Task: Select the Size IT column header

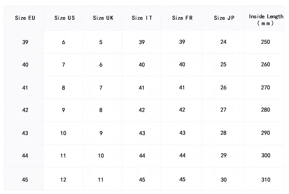Action: [x=142, y=18]
